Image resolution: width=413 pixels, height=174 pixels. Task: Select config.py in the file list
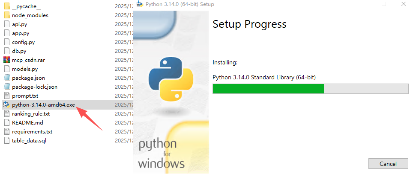(24, 42)
